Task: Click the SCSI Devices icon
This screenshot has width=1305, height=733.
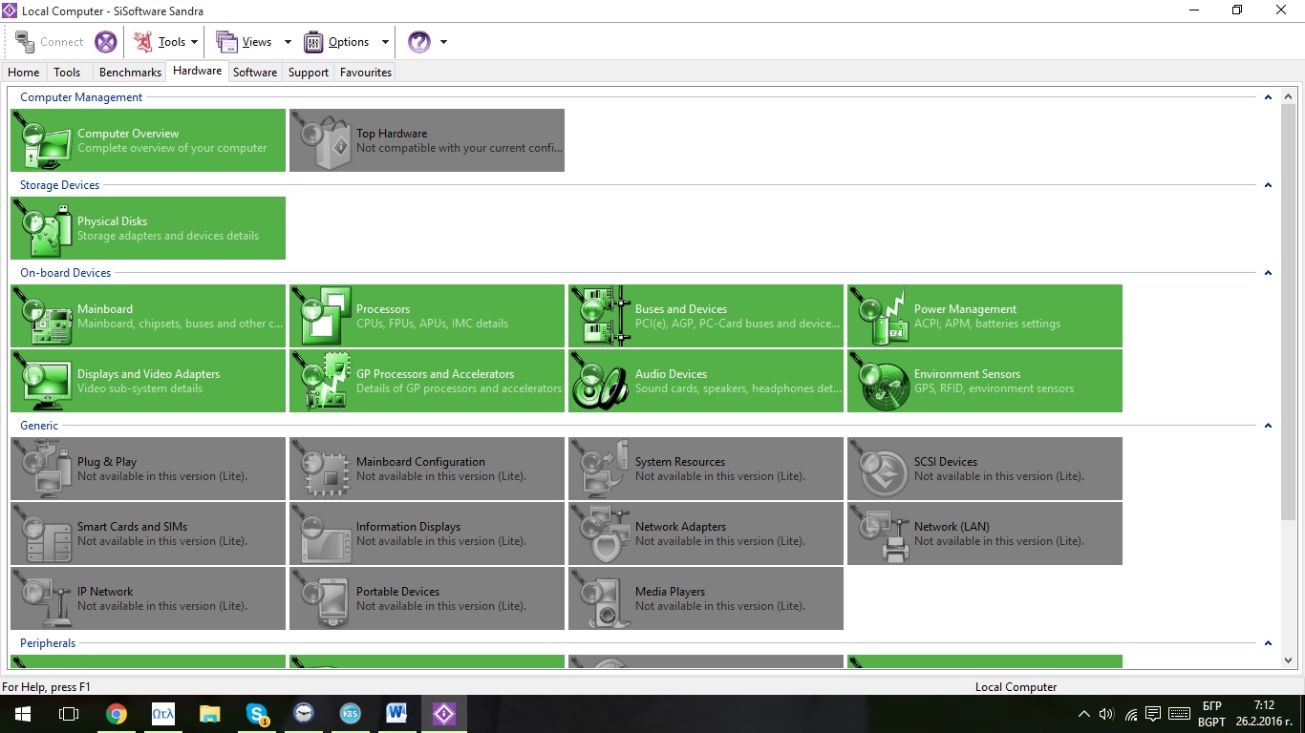Action: [x=880, y=469]
